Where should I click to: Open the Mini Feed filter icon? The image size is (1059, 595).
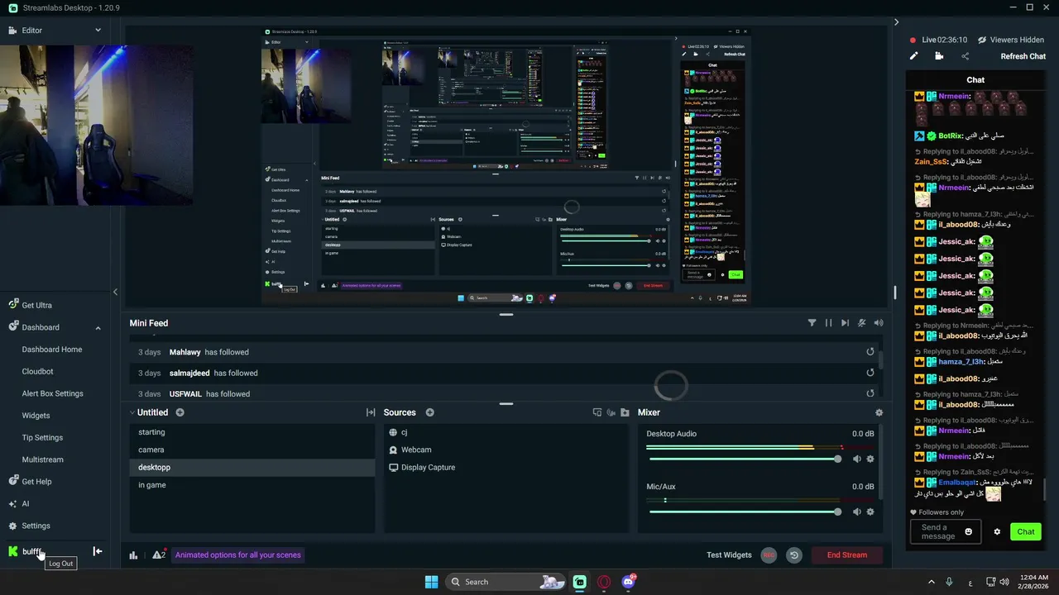click(812, 323)
